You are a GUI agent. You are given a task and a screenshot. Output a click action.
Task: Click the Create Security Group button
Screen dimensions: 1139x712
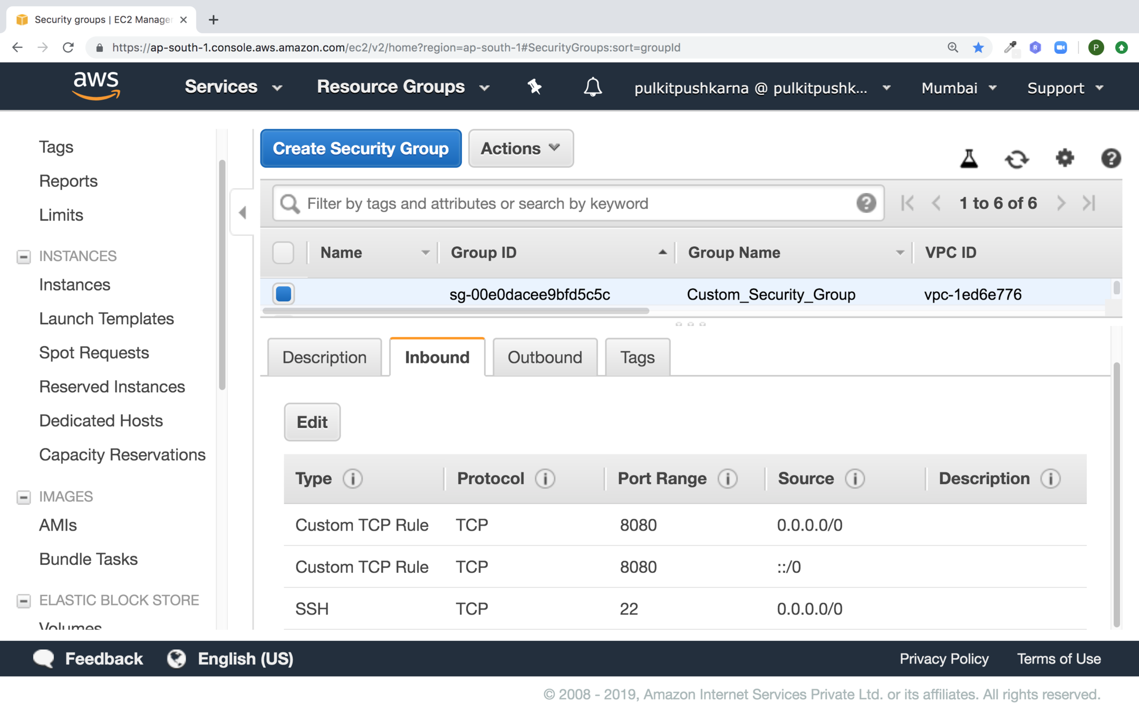click(x=361, y=149)
